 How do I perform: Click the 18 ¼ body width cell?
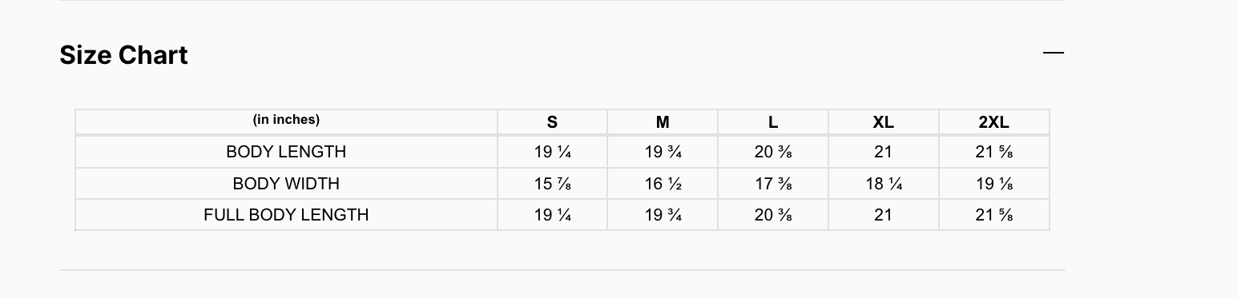point(883,184)
